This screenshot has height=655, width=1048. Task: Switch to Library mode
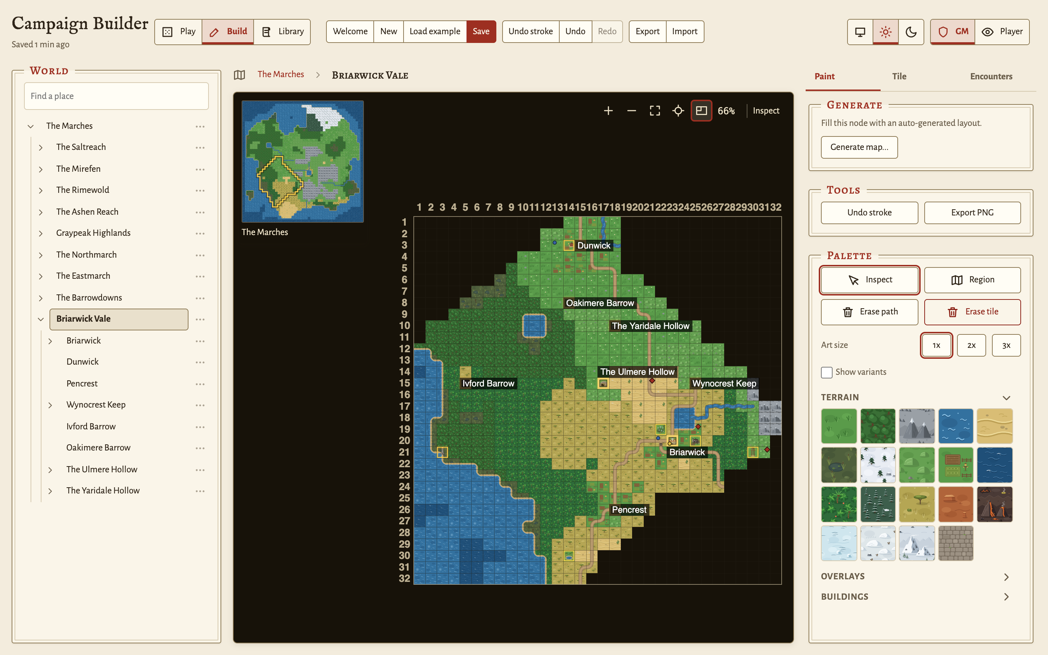282,32
